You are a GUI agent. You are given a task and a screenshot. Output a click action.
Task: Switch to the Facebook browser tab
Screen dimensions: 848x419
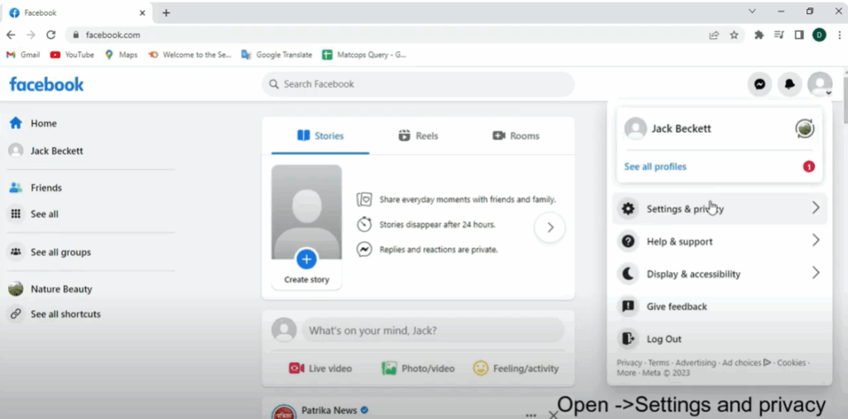pos(77,12)
